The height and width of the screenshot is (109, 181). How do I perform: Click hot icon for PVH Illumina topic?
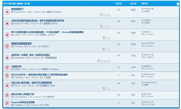7,35
